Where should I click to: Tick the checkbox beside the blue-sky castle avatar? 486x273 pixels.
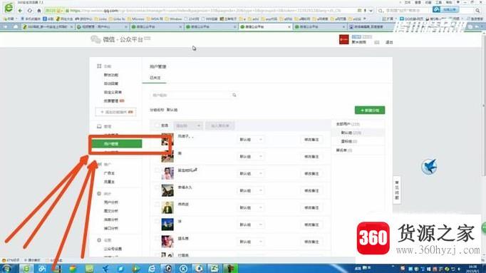point(157,221)
